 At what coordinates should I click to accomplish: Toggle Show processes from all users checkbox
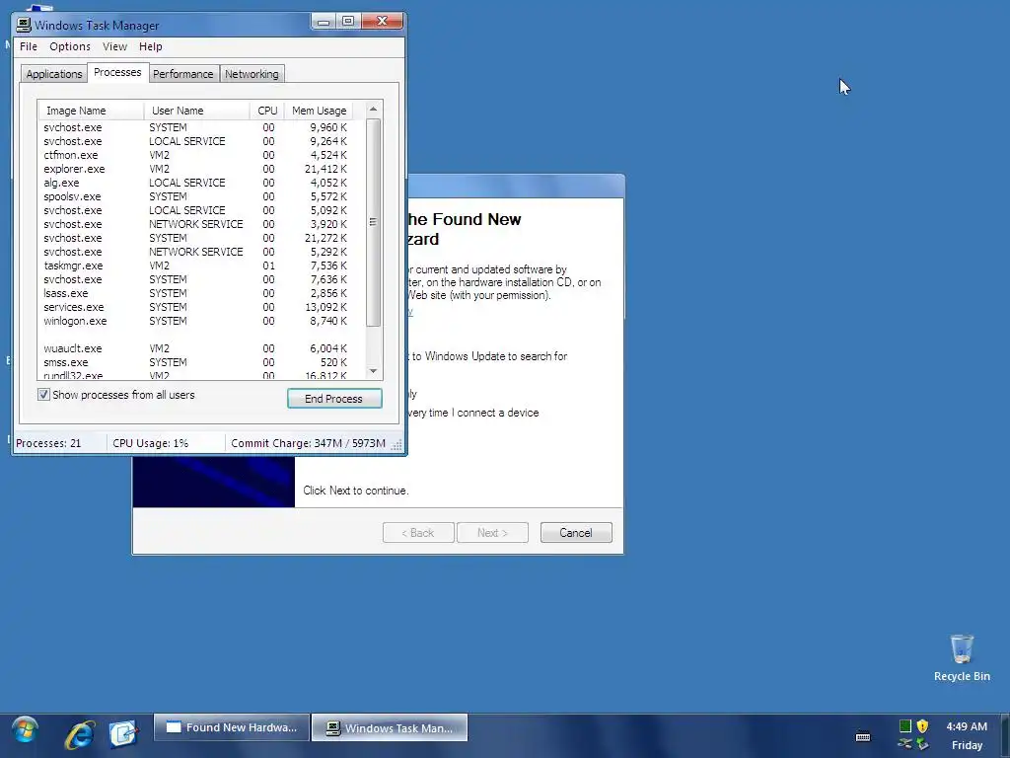(43, 395)
